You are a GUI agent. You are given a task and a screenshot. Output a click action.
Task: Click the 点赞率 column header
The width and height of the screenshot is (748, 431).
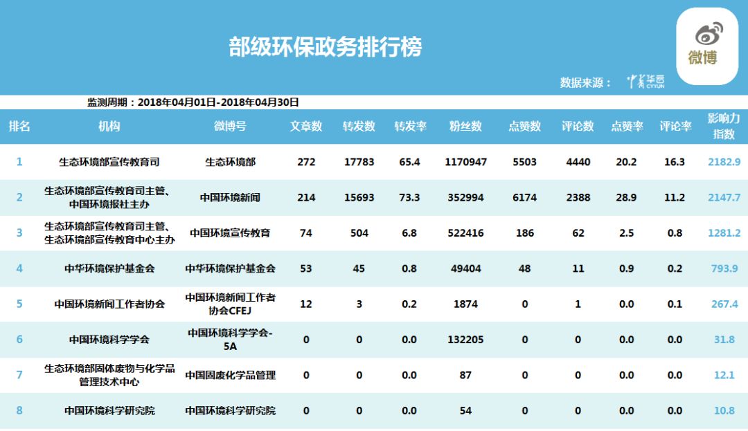[627, 126]
